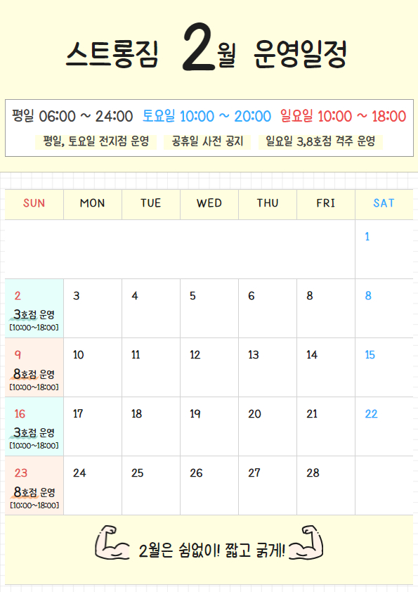Viewport: 418px width, 592px height.
Task: Select the SAT column header
Action: pos(384,205)
